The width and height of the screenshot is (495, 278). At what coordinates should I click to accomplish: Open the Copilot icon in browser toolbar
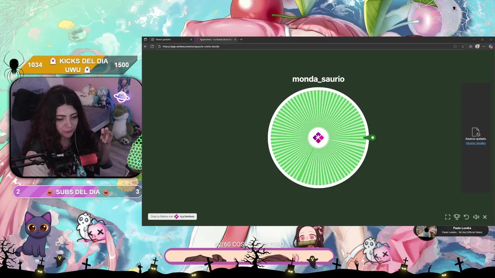491,46
